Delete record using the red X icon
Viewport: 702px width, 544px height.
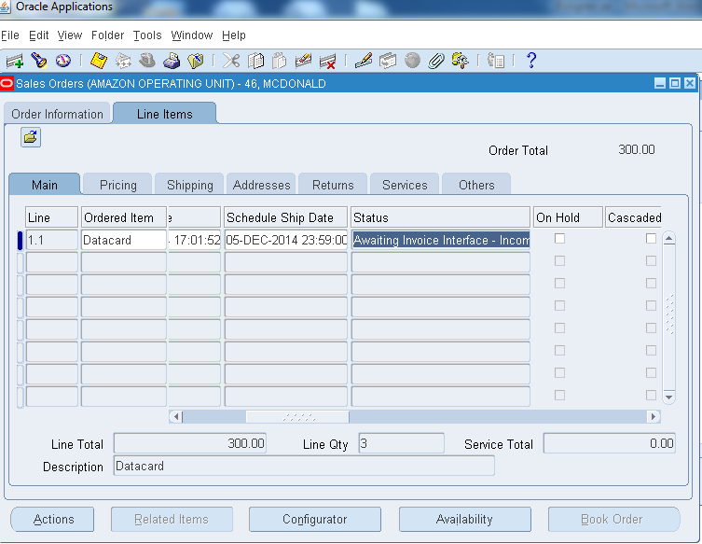tap(328, 62)
